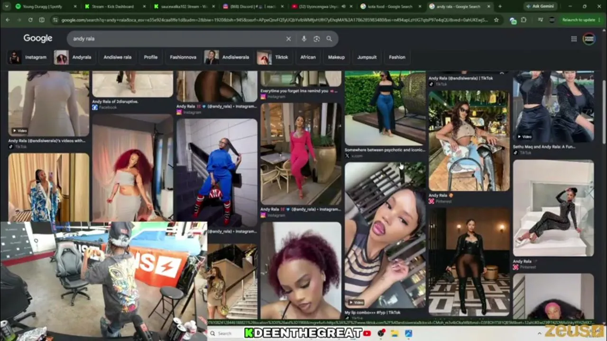Viewport: 607px width, 341px height.
Task: Click the Google logo
Action: point(38,38)
